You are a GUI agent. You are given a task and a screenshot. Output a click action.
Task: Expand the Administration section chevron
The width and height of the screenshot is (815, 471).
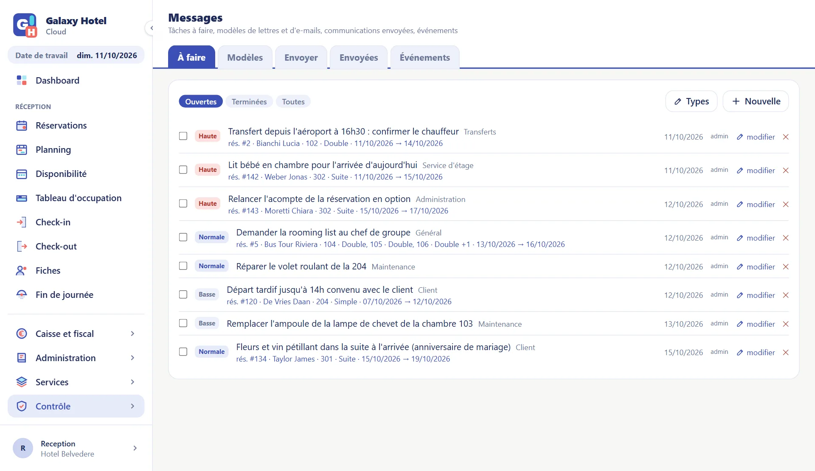coord(132,358)
